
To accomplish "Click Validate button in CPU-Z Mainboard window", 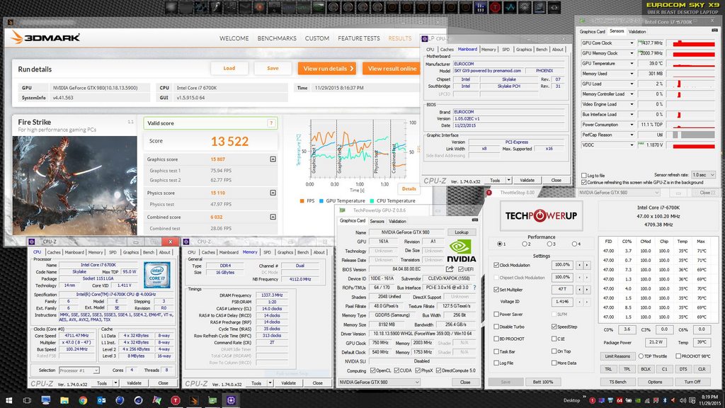I will [x=527, y=181].
